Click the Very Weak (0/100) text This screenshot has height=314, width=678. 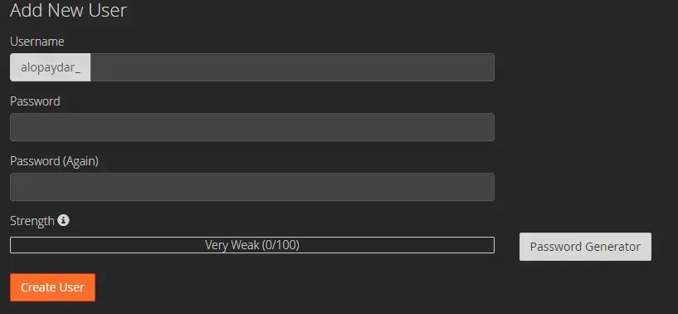[252, 245]
